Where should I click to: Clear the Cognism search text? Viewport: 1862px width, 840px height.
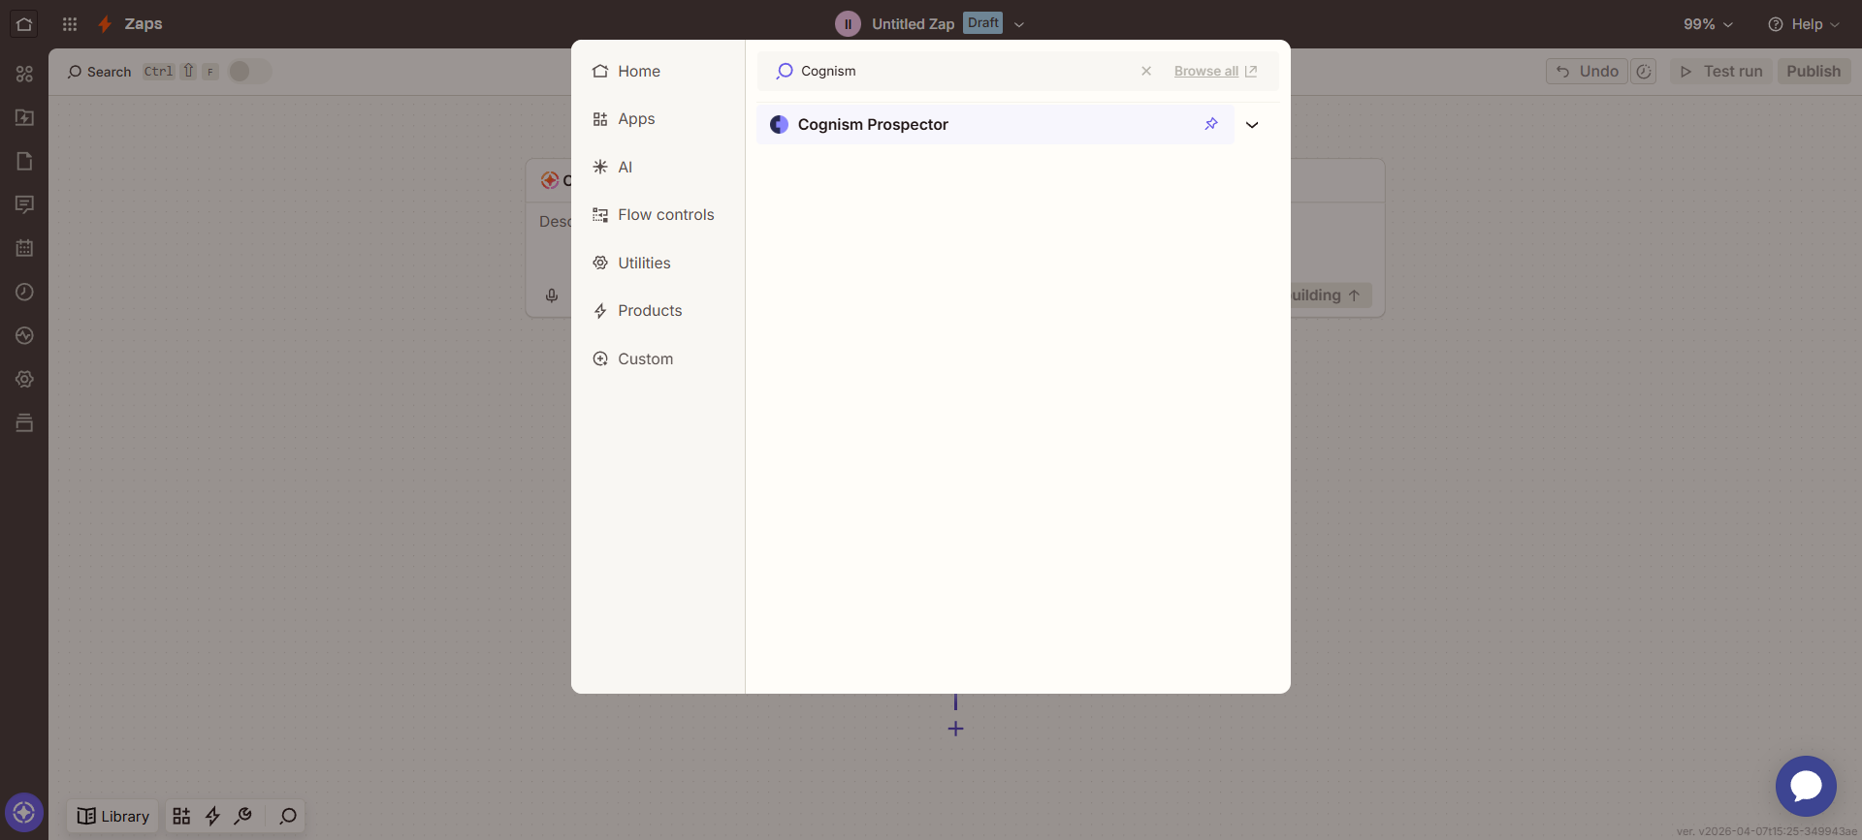click(x=1145, y=71)
